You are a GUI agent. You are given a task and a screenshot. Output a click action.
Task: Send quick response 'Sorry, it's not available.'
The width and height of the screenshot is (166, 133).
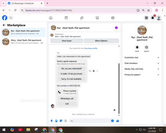pyautogui.click(x=71, y=79)
